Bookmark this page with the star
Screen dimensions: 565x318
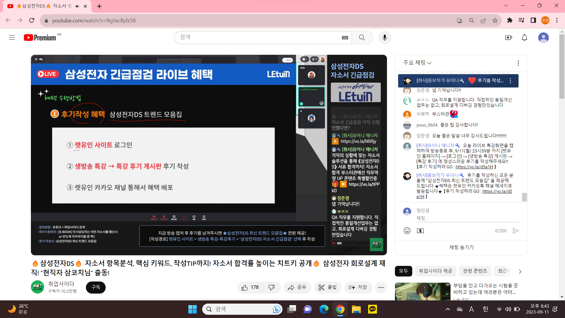pos(495,20)
